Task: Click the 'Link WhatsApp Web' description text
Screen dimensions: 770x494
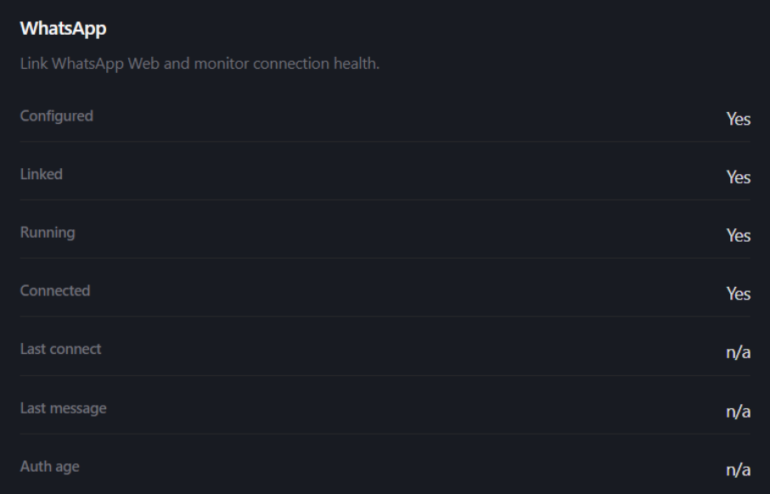Action: click(x=199, y=64)
